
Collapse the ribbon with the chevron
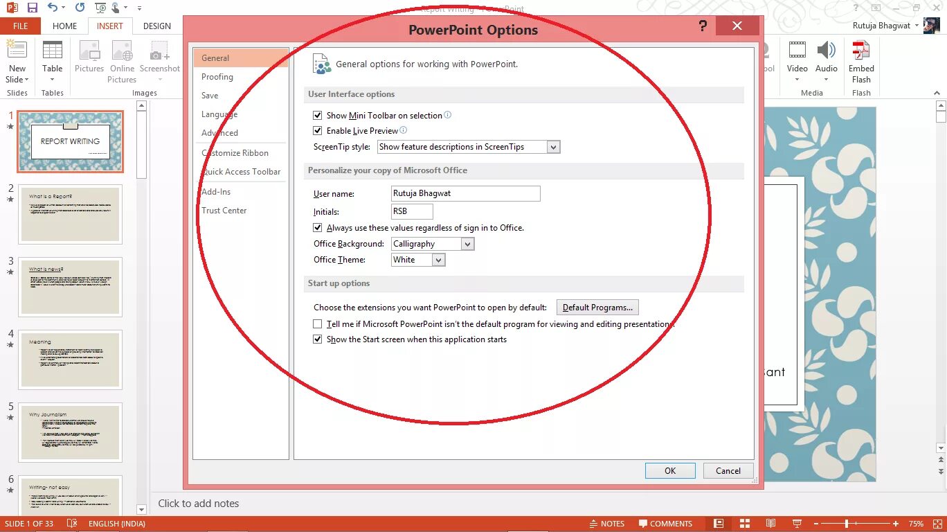[x=936, y=93]
